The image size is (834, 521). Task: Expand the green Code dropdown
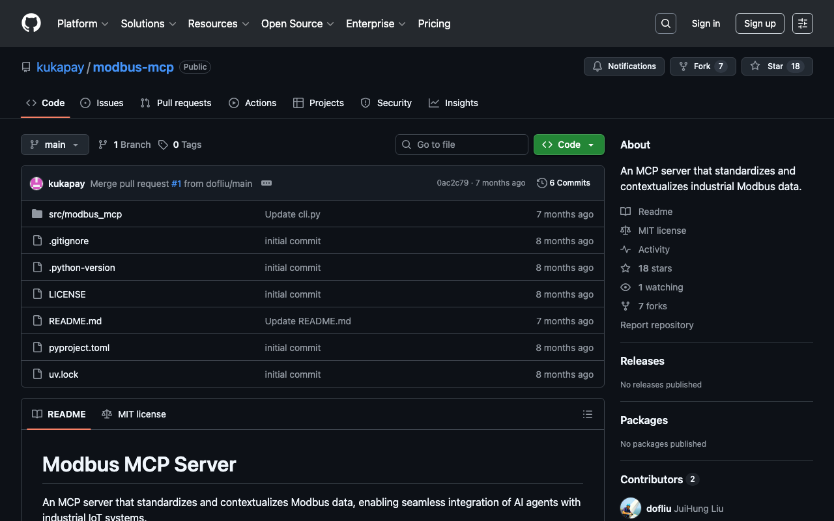tap(569, 145)
